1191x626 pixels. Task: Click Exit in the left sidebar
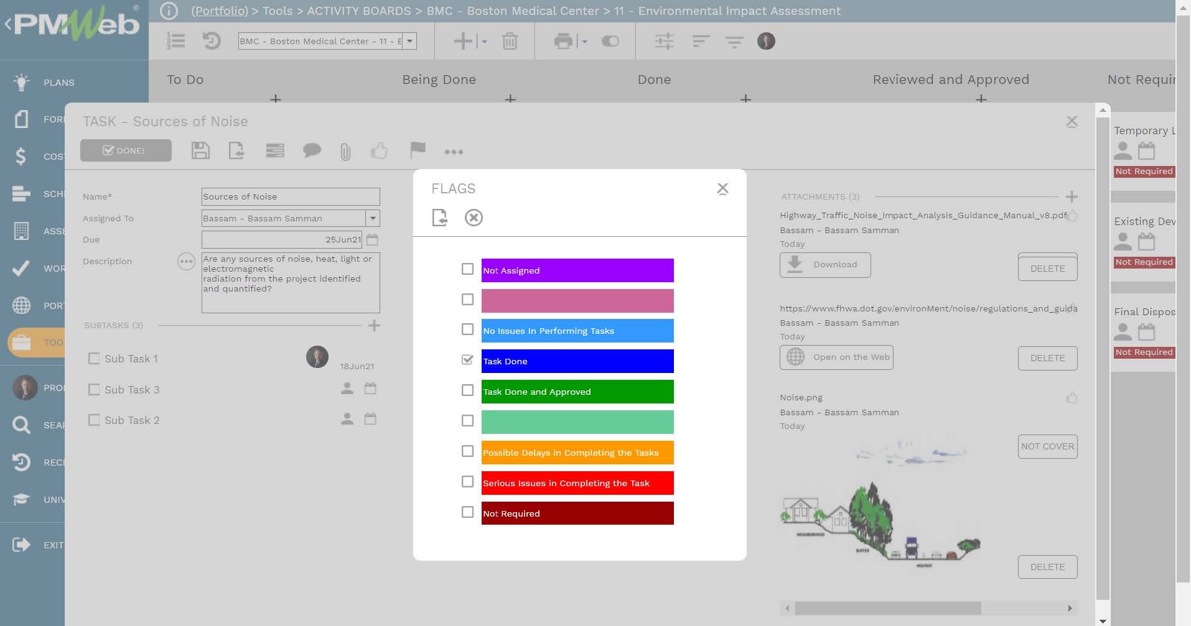coord(53,545)
